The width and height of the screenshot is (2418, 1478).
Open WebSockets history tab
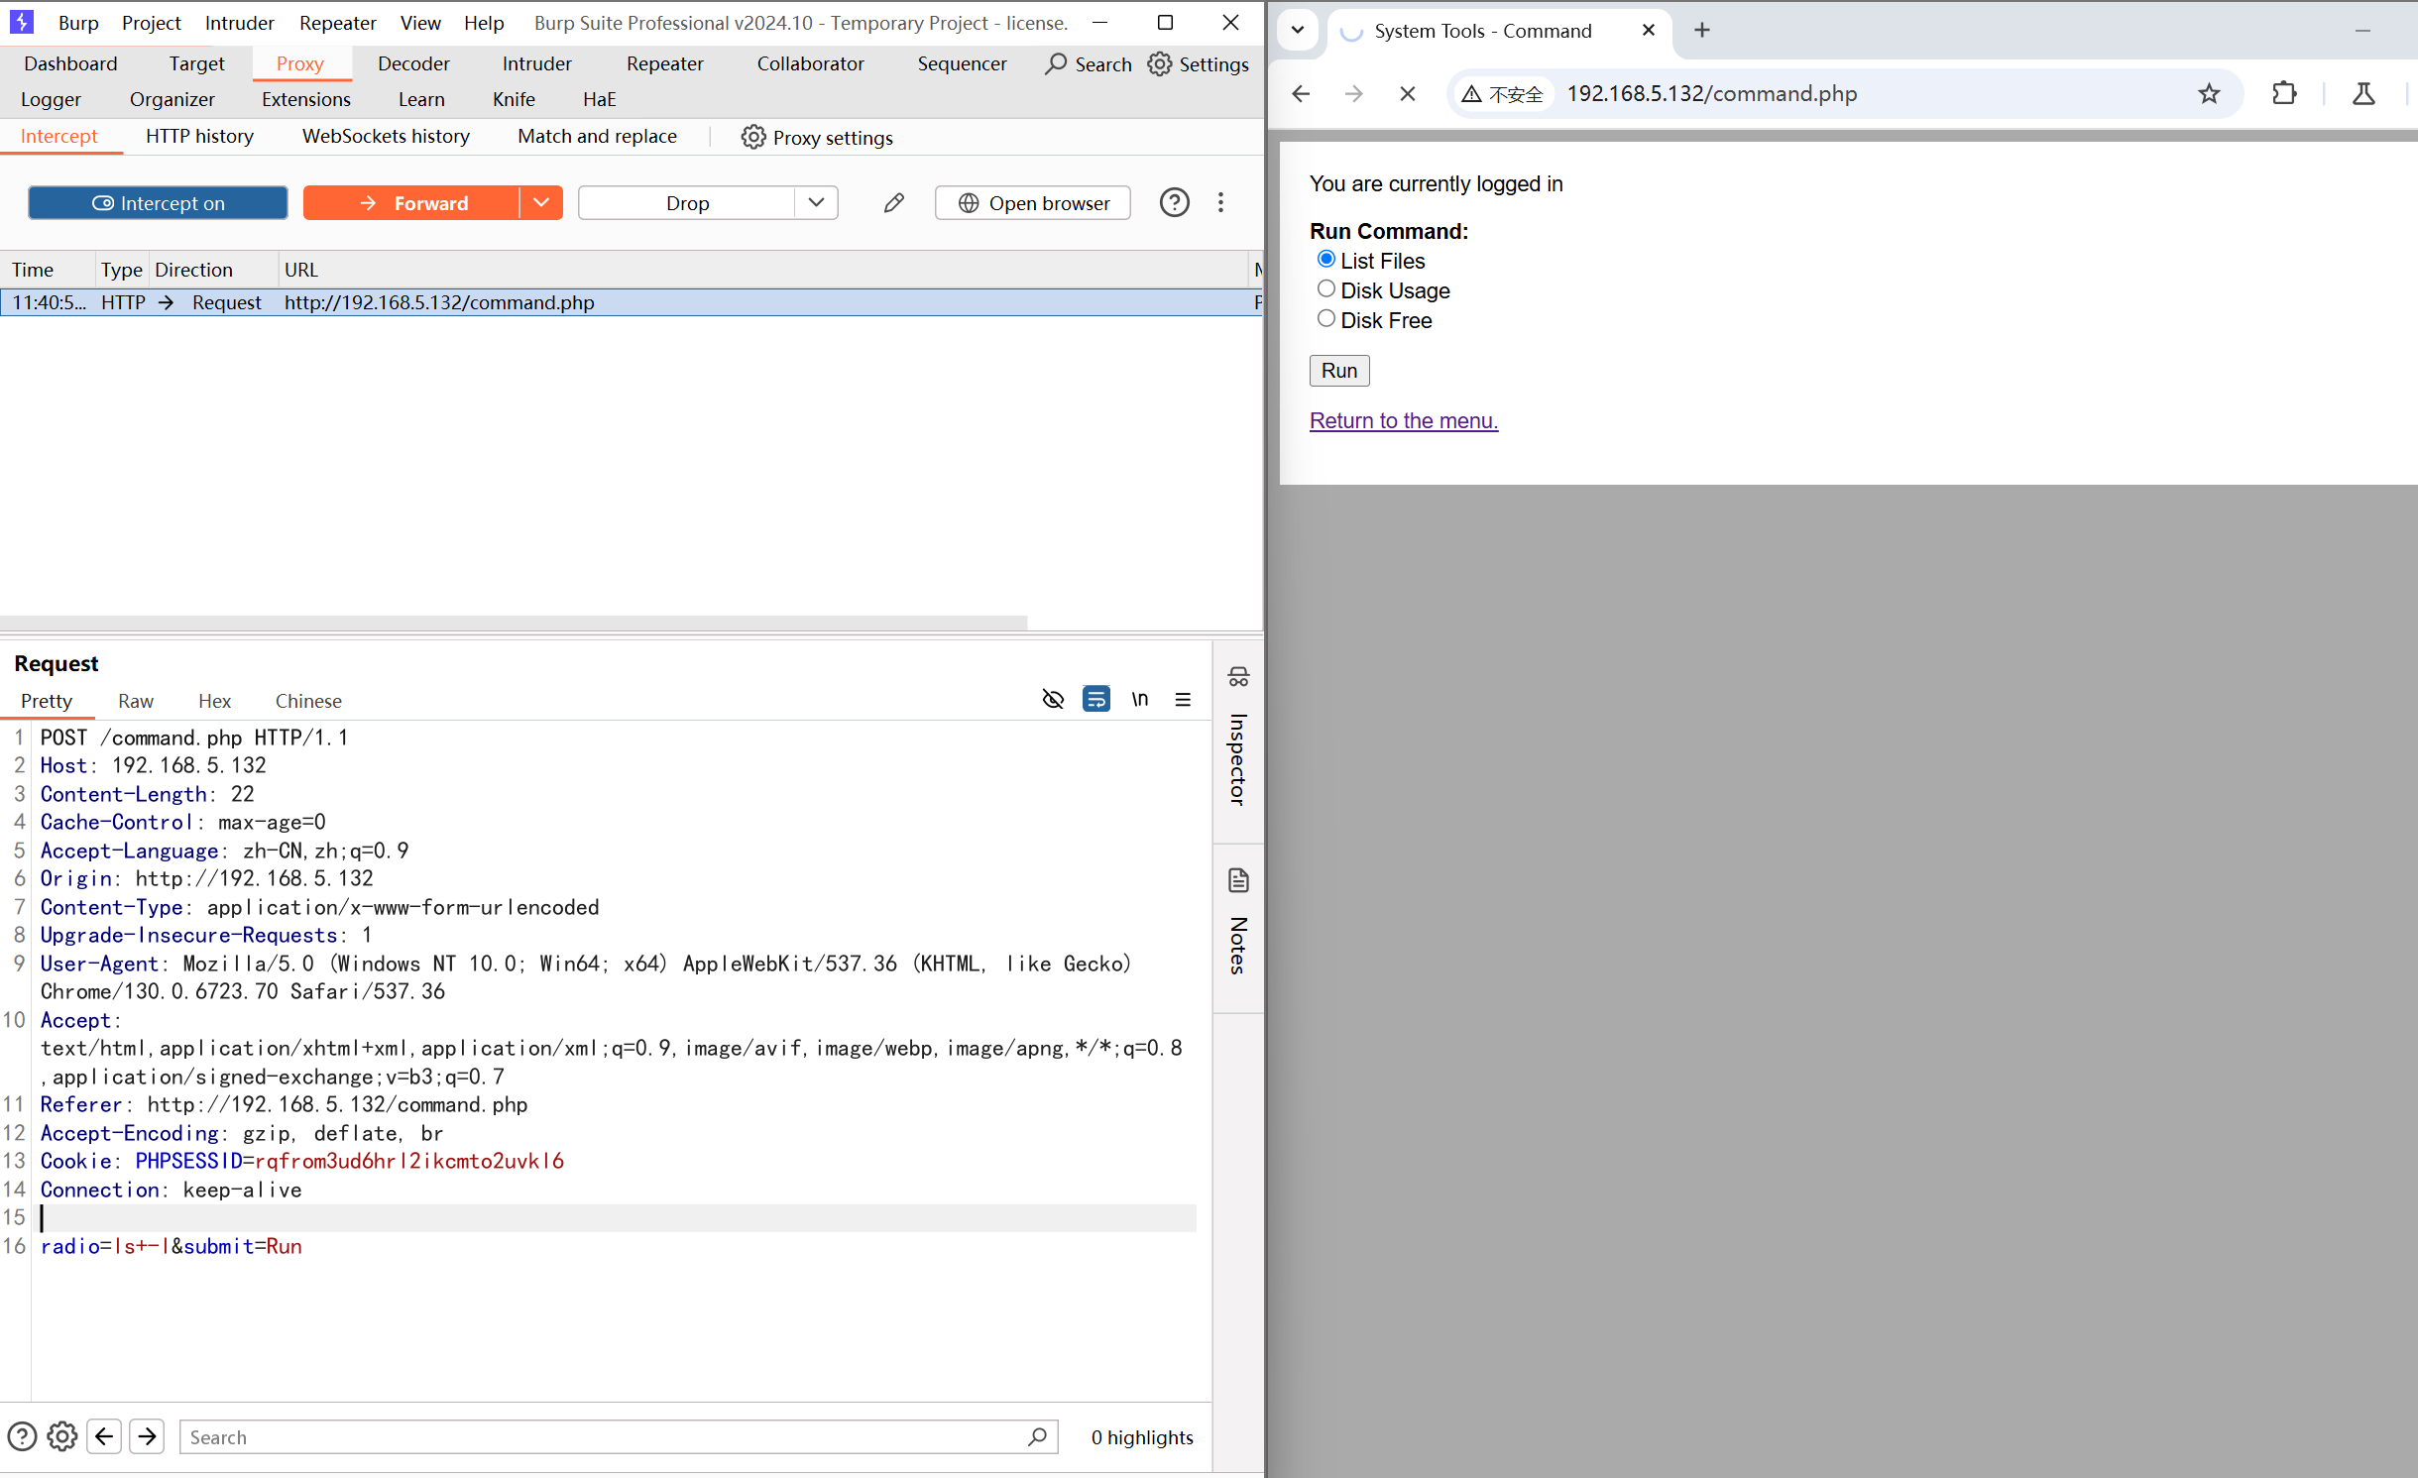(386, 137)
